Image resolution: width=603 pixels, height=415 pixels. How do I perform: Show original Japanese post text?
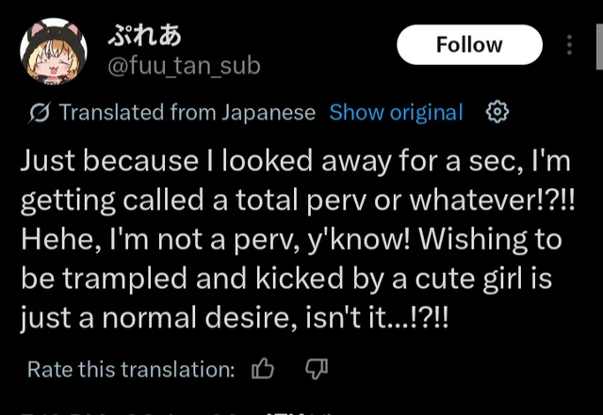click(x=396, y=113)
